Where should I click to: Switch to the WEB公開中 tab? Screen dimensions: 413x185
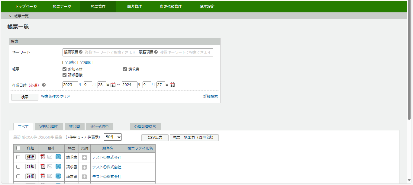(x=48, y=126)
